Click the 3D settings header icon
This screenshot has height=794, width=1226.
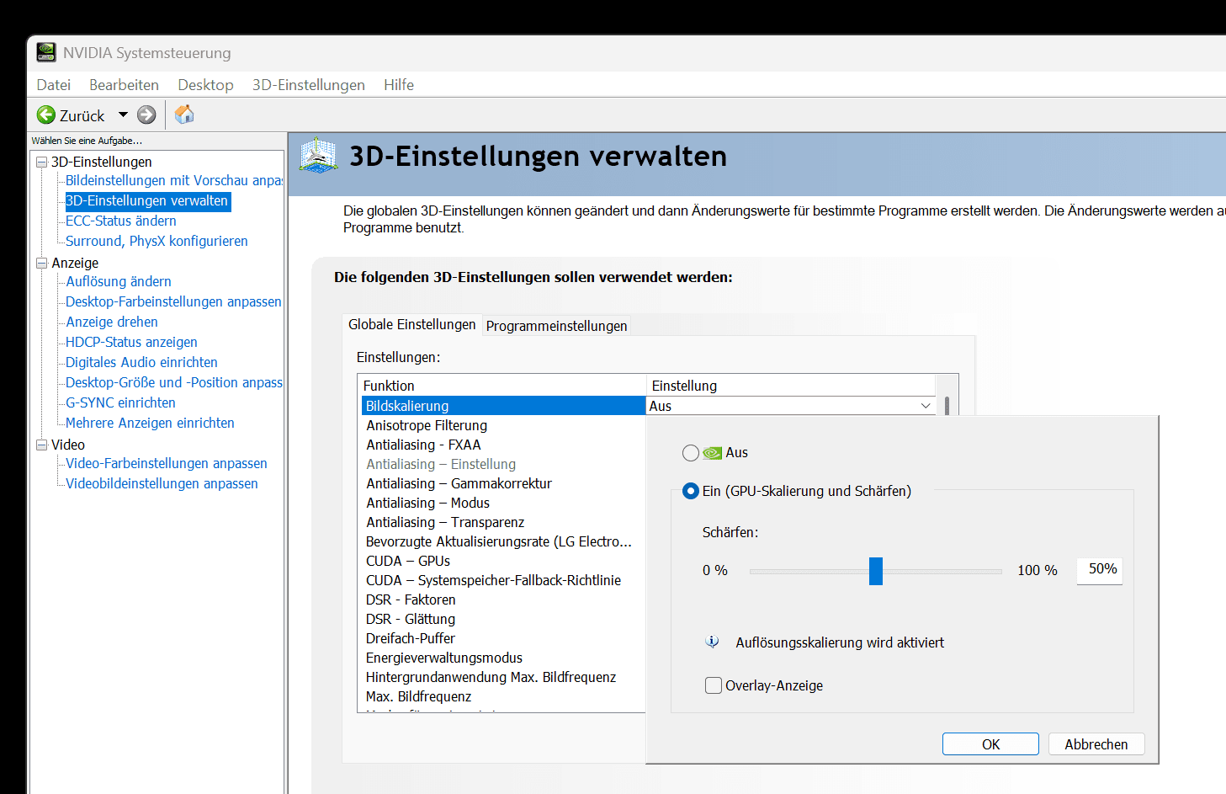coord(319,156)
